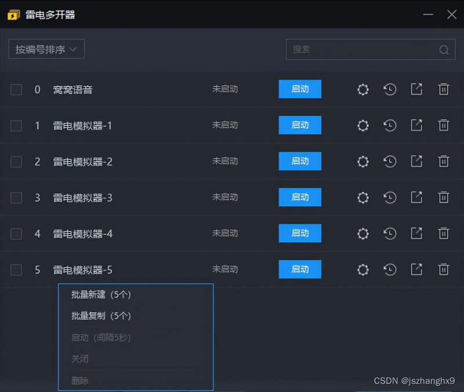Image resolution: width=464 pixels, height=392 pixels.
Task: Create shortcut for 雷电模拟器-1
Action: [416, 125]
